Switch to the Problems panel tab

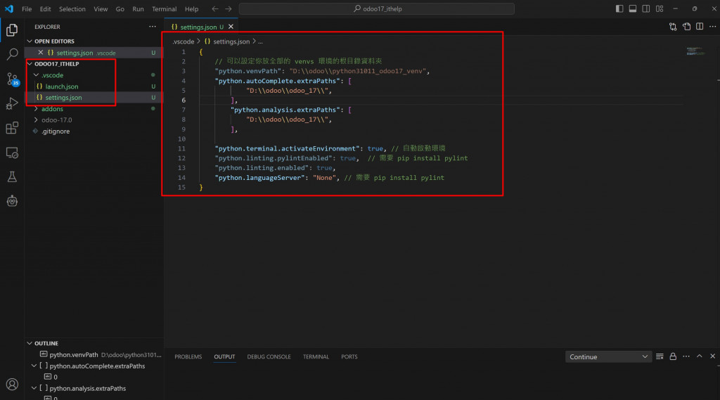188,356
